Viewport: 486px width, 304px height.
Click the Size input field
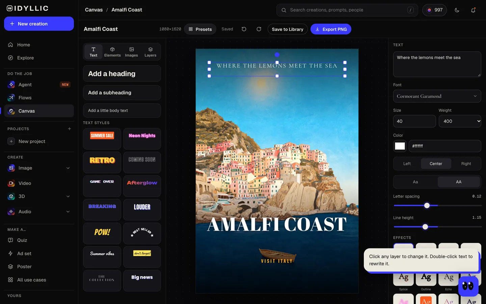(x=414, y=121)
